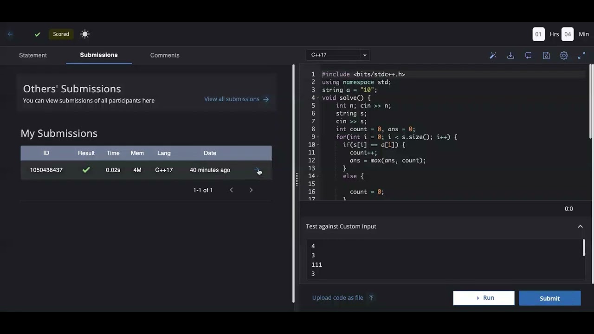Click the custom input scrollbar

coord(583,248)
